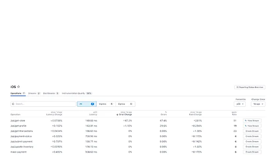This screenshot has width=279, height=167.
Task: Click the +281% rate change value
Action: click(x=198, y=121)
